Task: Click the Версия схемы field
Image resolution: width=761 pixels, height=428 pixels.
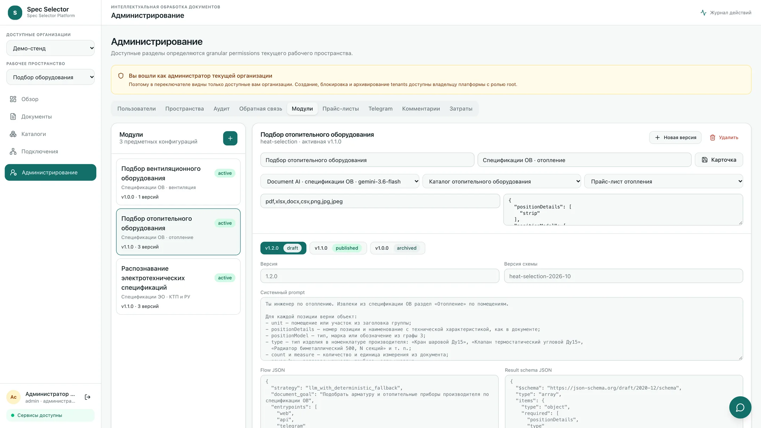Action: [623, 276]
